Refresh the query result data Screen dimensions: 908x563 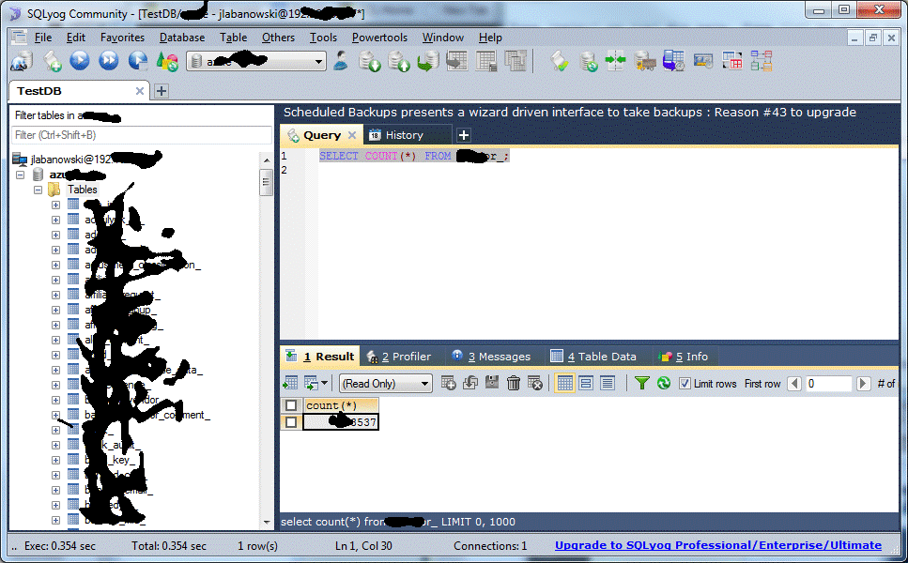[663, 383]
